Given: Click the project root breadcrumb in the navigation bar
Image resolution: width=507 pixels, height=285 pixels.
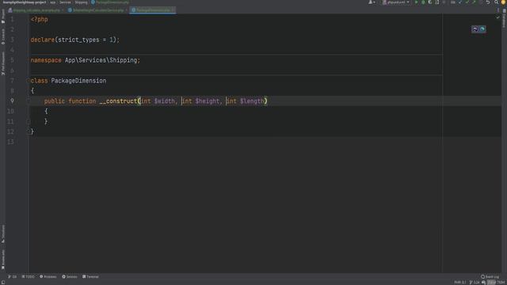Looking at the screenshot, I should coord(25,2).
